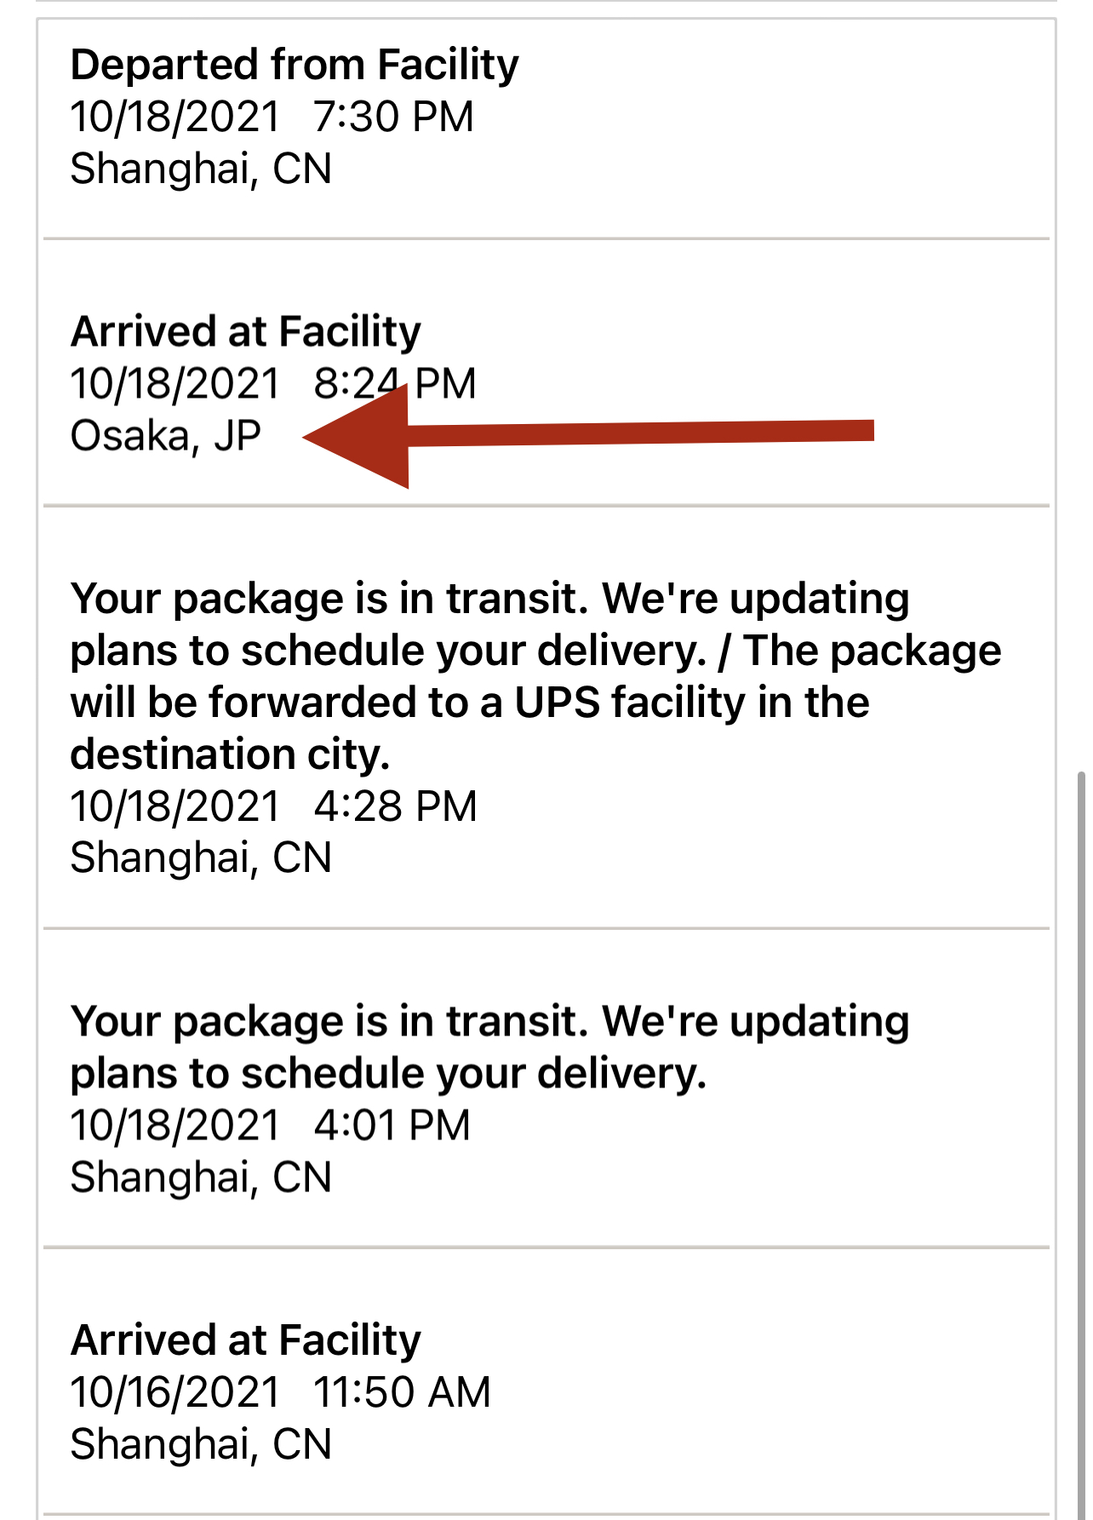Select the 8:24 PM arrival time
Viewport: 1093px width, 1520px height.
394,383
